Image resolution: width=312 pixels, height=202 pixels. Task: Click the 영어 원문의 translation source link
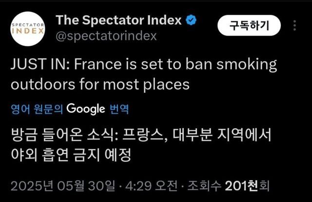(37, 109)
